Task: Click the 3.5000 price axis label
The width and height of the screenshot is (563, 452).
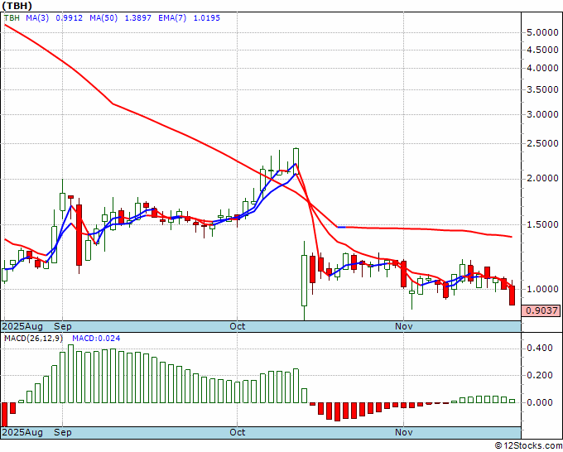Action: point(542,89)
